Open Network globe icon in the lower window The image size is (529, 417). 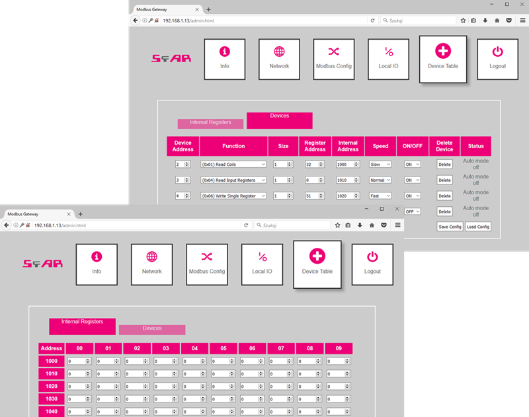tap(151, 256)
